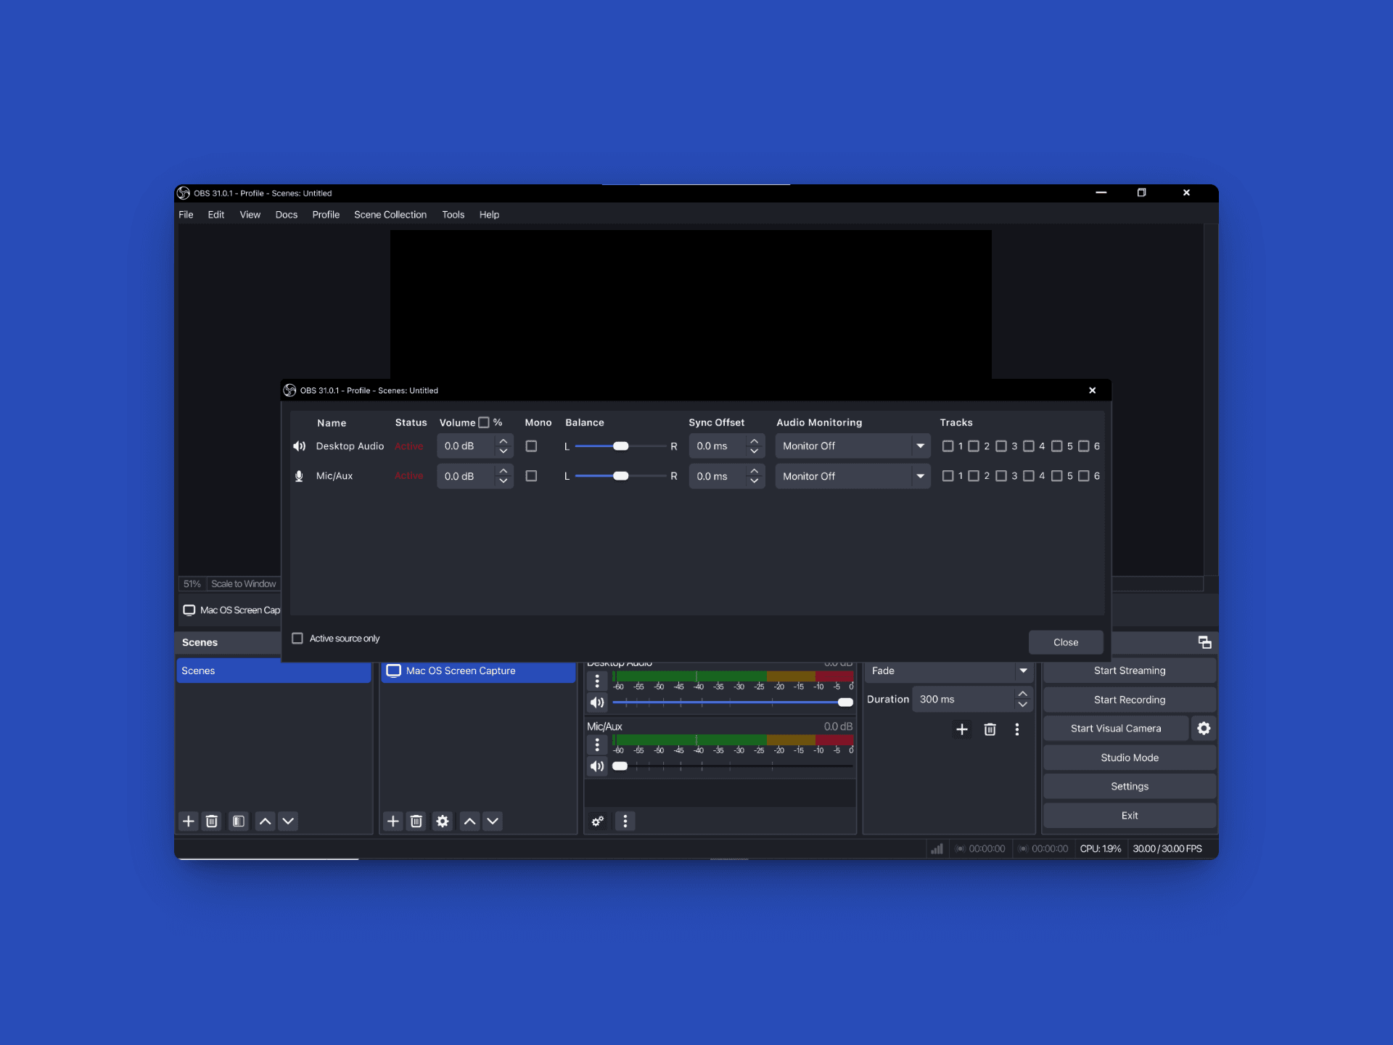
Task: Open the Scene Collection menu
Action: pos(390,215)
